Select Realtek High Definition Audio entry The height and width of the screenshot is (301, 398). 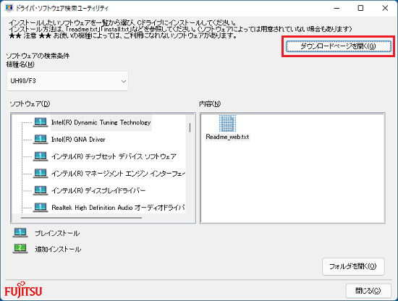click(118, 208)
